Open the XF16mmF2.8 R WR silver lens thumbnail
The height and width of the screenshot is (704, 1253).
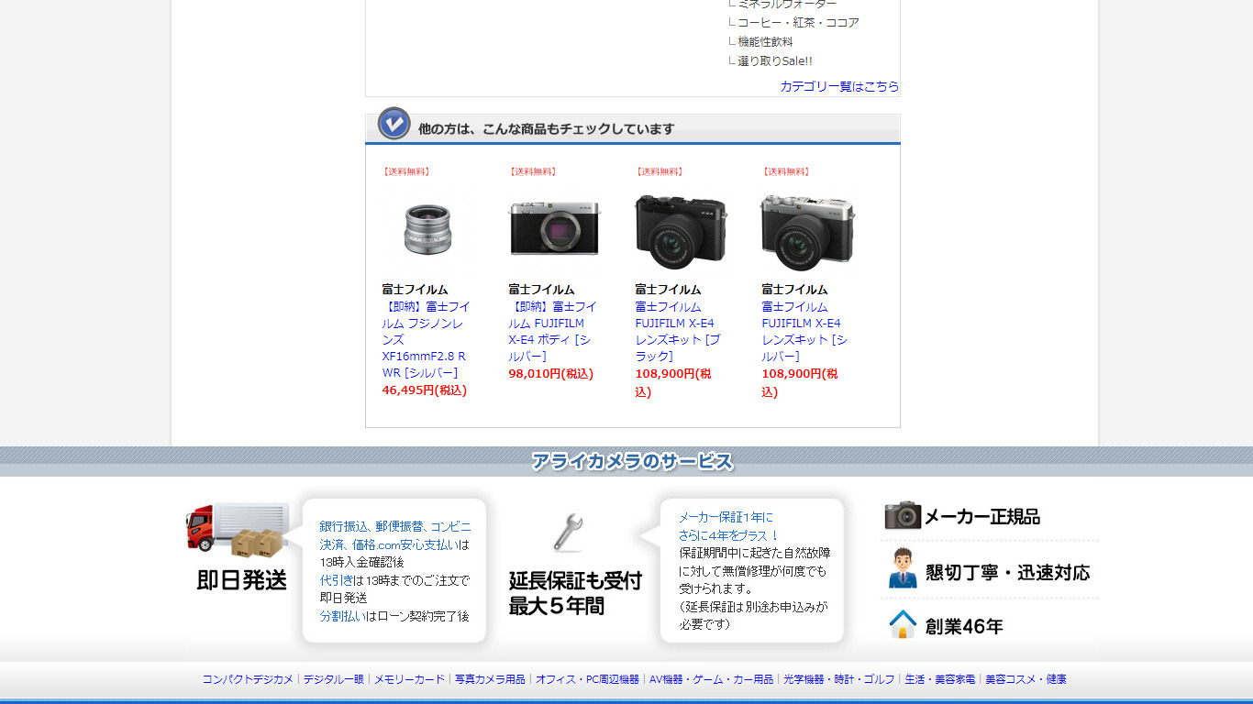(427, 230)
